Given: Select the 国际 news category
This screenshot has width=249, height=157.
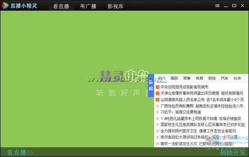Looking at the screenshot, I should tap(174, 78).
